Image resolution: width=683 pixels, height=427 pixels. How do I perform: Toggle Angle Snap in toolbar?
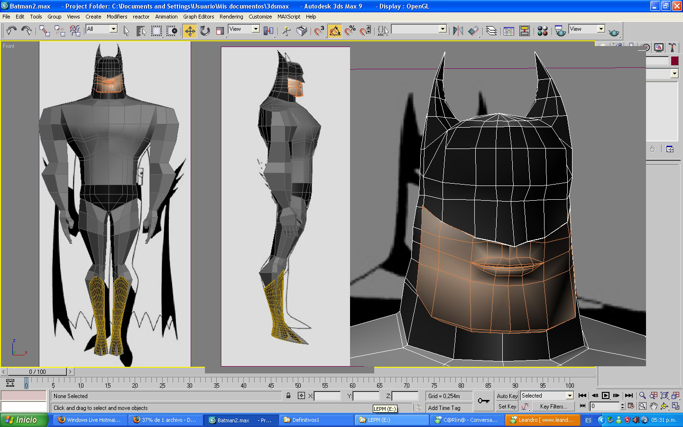coord(334,31)
